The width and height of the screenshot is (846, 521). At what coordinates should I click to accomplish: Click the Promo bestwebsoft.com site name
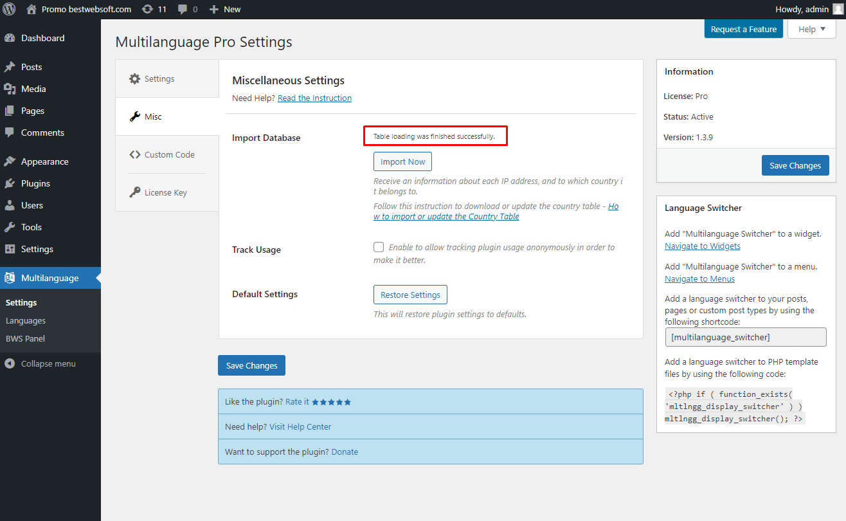(86, 9)
